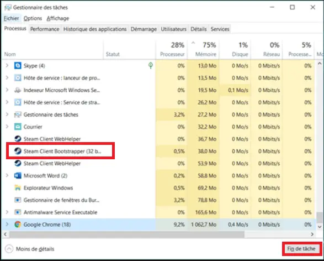Expand Hôte de service : lanceur de pro... row
Screen dimensions: 324x261
click(x=7, y=78)
